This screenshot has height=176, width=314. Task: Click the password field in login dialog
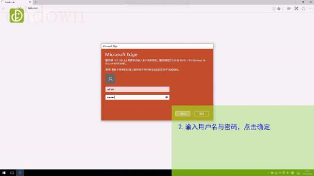pyautogui.click(x=137, y=97)
